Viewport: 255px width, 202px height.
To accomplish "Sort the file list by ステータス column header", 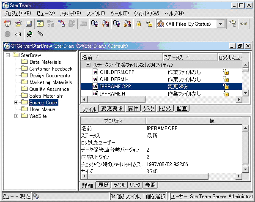I will (190, 57).
